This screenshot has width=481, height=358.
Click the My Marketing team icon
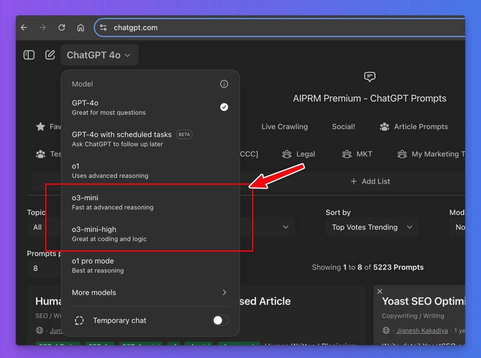[x=402, y=154]
